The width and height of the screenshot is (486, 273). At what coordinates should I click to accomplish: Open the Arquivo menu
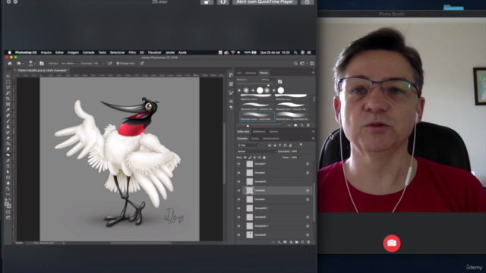(x=46, y=52)
